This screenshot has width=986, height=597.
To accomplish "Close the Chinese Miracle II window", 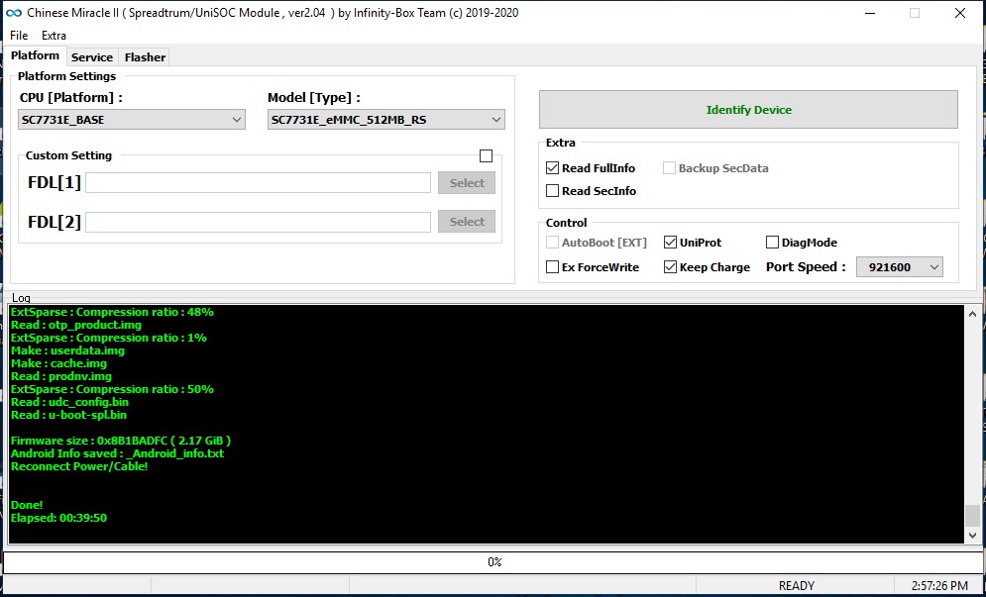I will 960,13.
